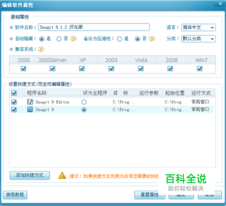Close the 编辑软件属性 dialog

[x=220, y=4]
